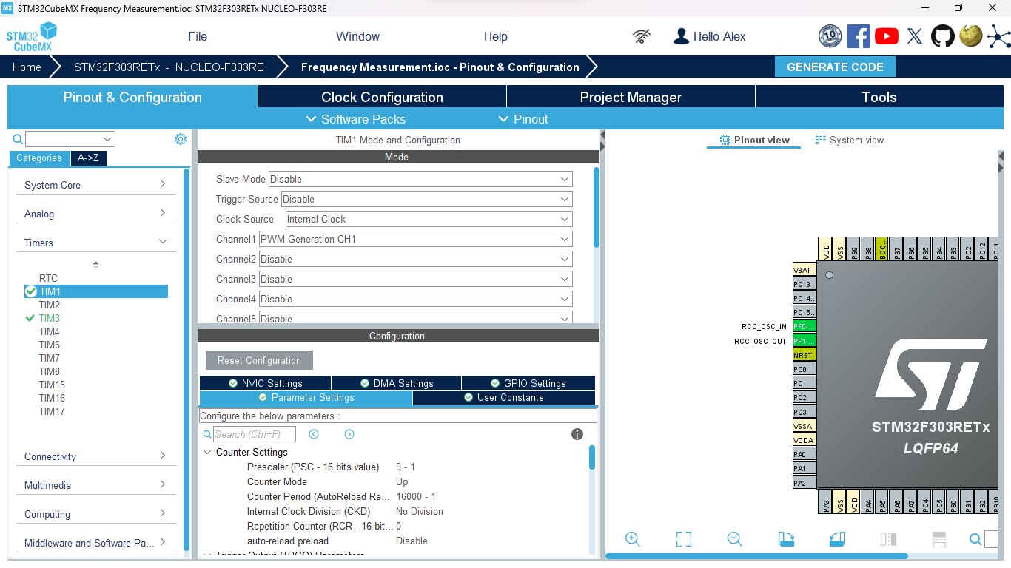
Task: Open the Pinout dropdown menu
Action: [x=523, y=119]
